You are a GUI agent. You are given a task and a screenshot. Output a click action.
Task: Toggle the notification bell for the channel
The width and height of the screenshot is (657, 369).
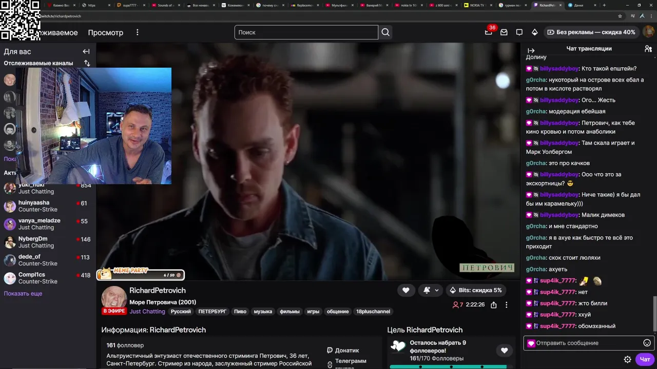point(427,290)
